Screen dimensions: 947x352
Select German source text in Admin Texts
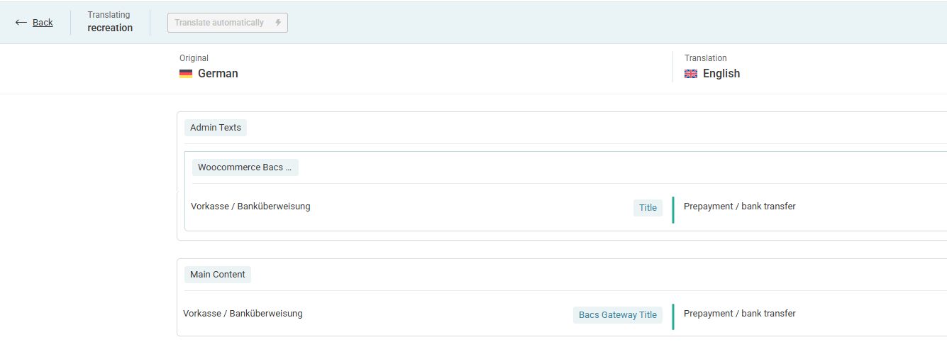tap(250, 207)
